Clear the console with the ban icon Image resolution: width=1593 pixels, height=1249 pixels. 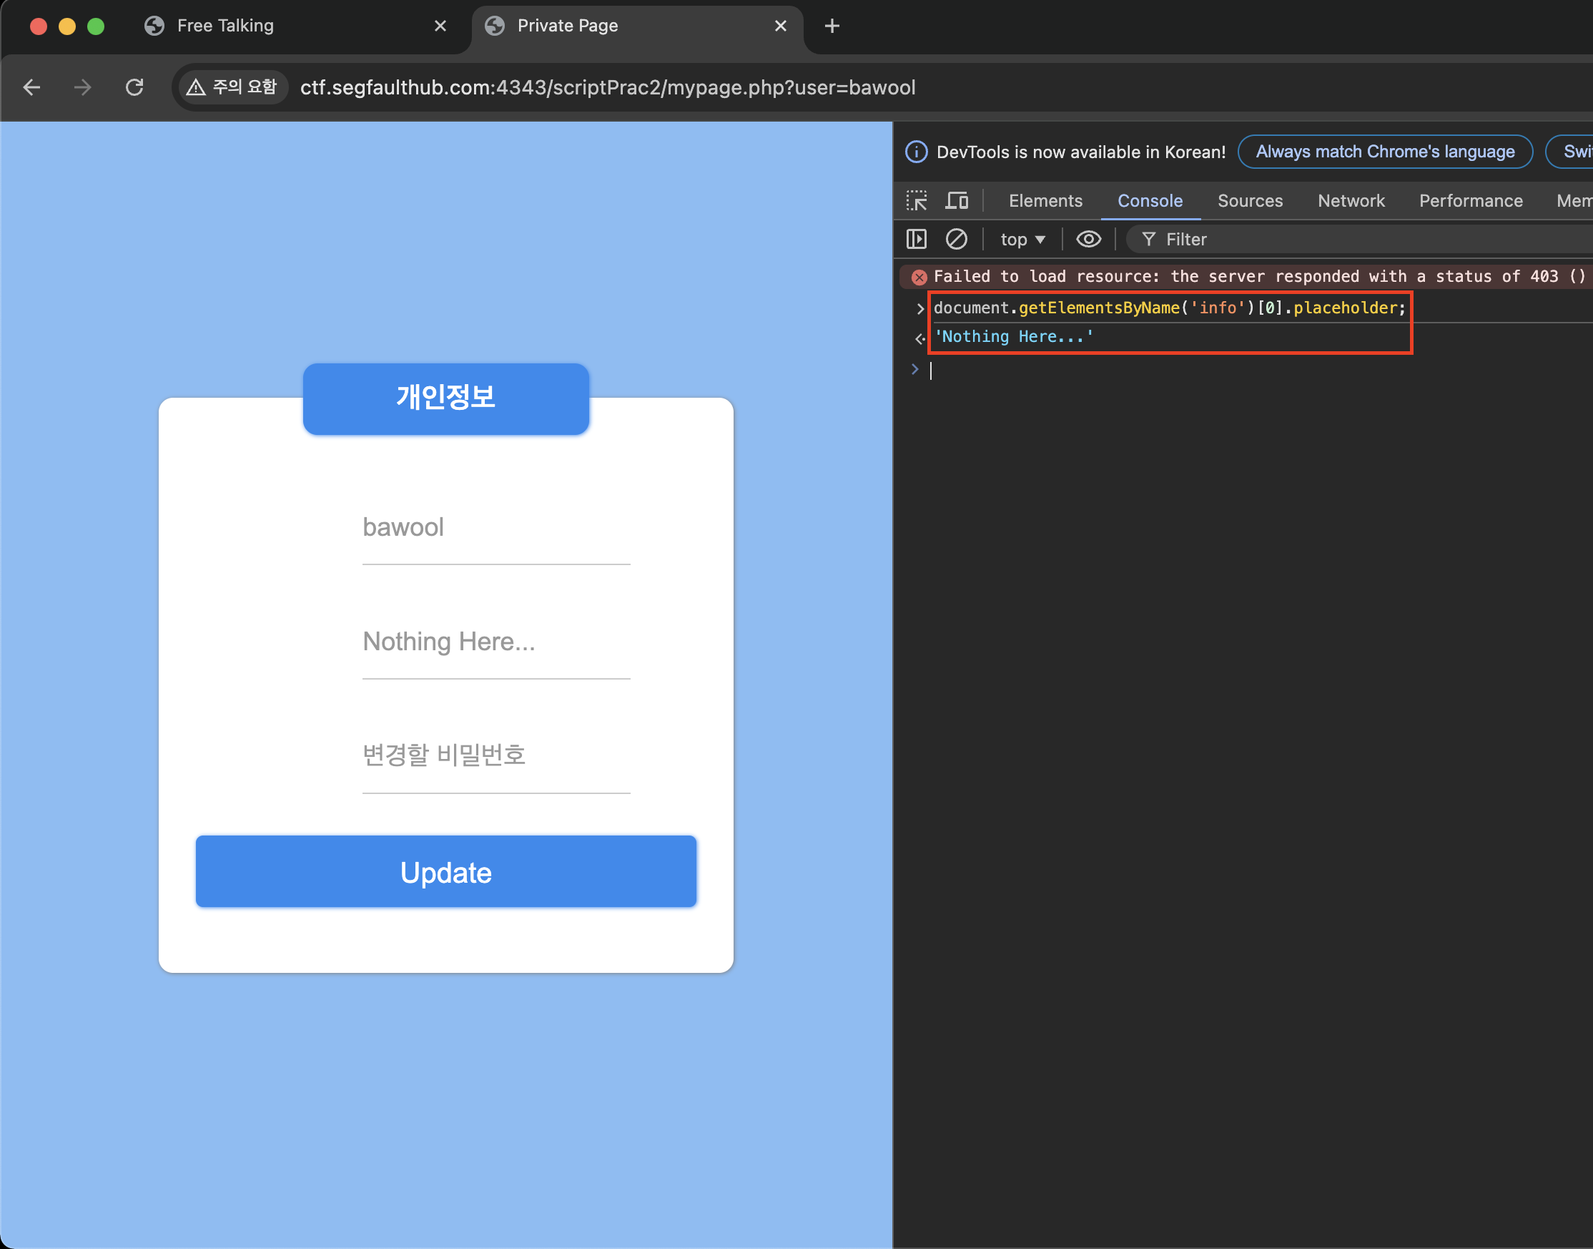(x=956, y=239)
